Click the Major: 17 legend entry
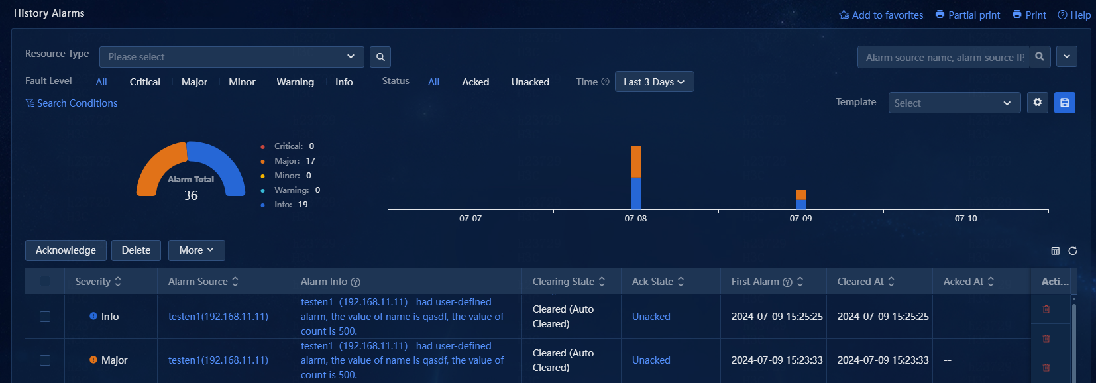1096x383 pixels. (288, 161)
